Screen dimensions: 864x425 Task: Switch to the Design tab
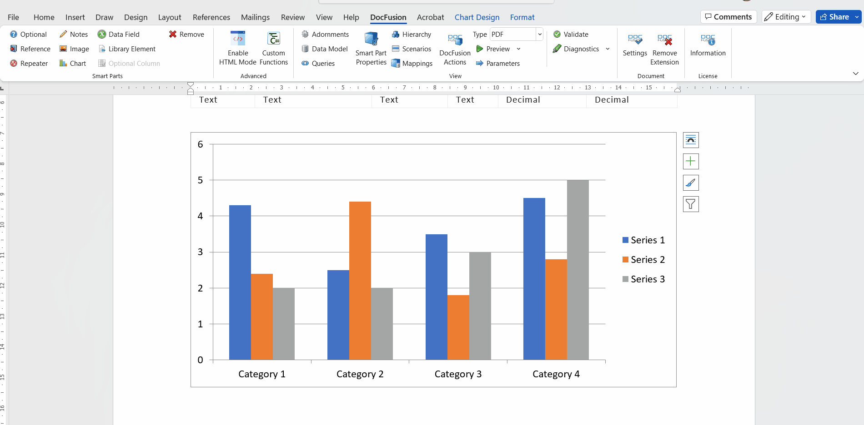pos(136,17)
